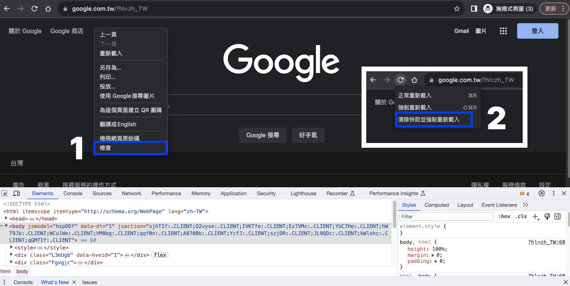Close the DevTools panel
Image resolution: width=570 pixels, height=286 pixels.
click(564, 194)
